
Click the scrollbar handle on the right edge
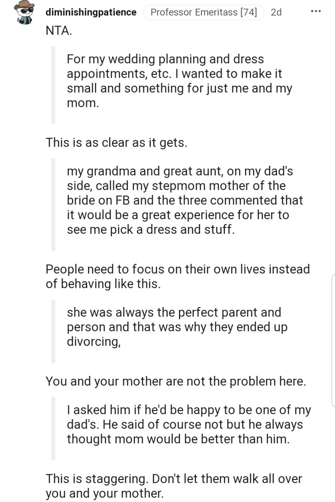point(333,340)
